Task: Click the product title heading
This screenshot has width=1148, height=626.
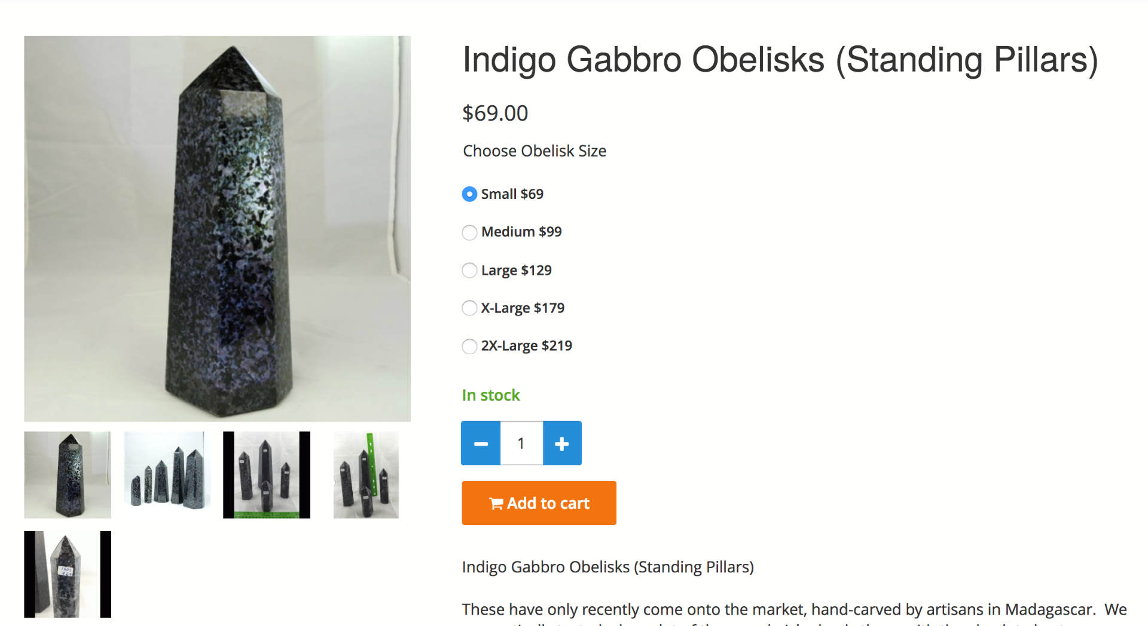Action: (780, 60)
